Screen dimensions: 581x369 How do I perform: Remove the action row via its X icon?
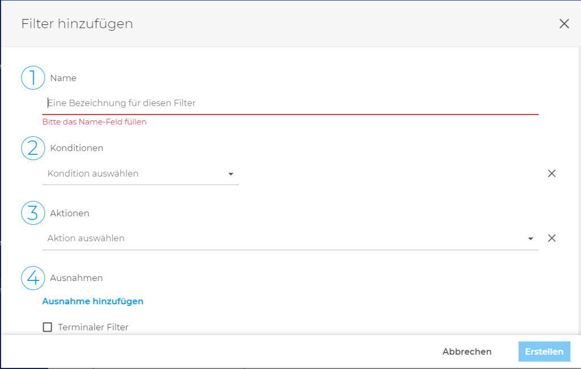click(551, 238)
